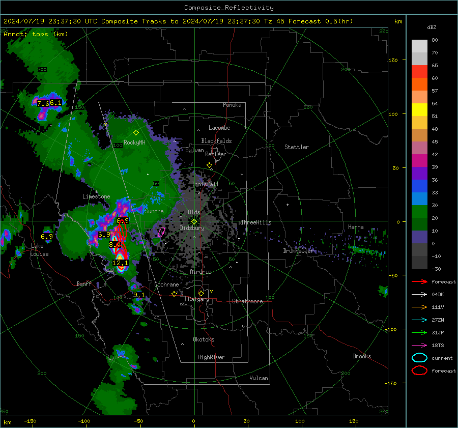Click the Composite_Reflectivity title
Image resolution: width=458 pixels, height=428 pixels.
point(229,8)
